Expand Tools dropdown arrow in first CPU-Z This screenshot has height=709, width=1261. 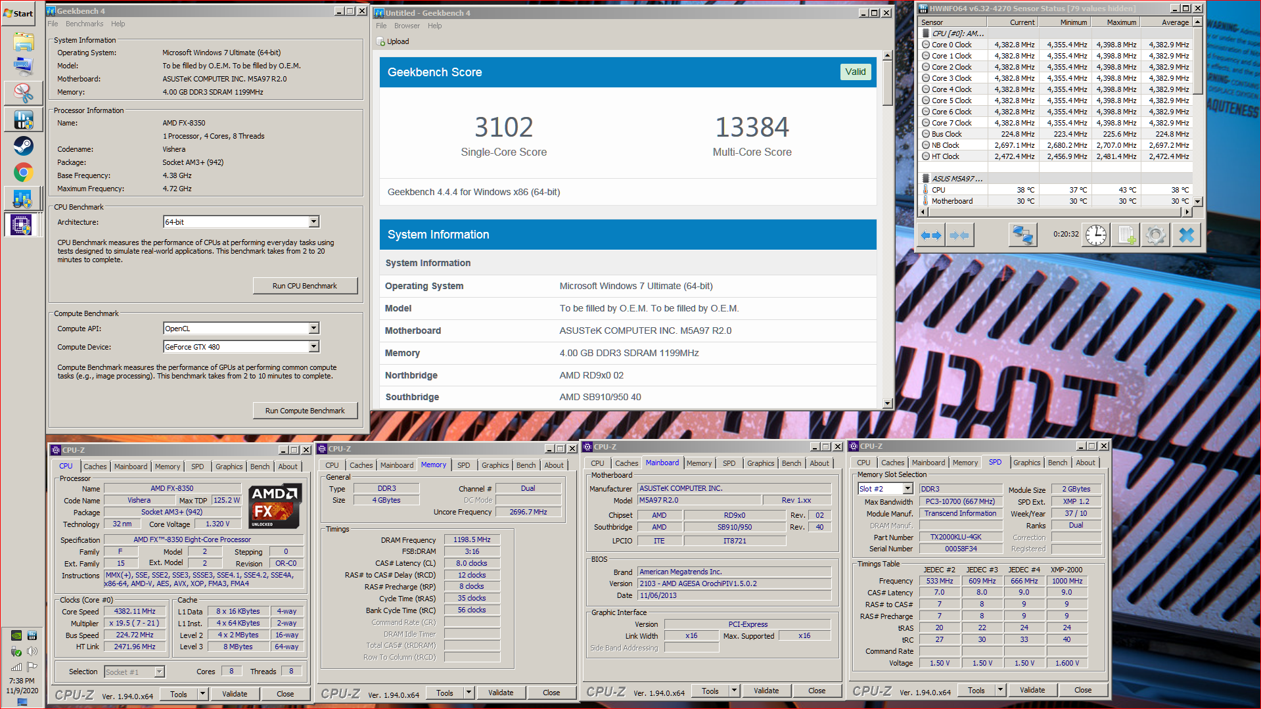[202, 694]
